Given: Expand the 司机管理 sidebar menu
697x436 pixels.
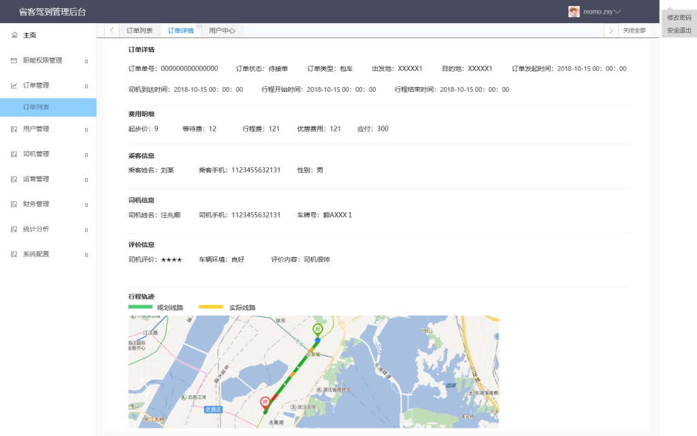Looking at the screenshot, I should coord(48,154).
